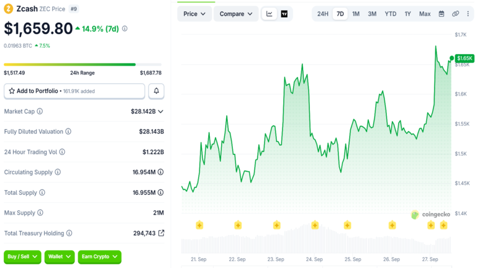Select the YTD time range
The height and width of the screenshot is (268, 477).
tap(390, 14)
